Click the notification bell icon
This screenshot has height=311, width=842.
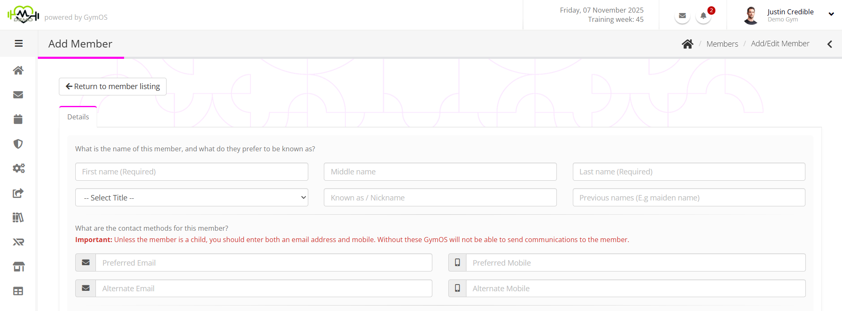click(703, 16)
